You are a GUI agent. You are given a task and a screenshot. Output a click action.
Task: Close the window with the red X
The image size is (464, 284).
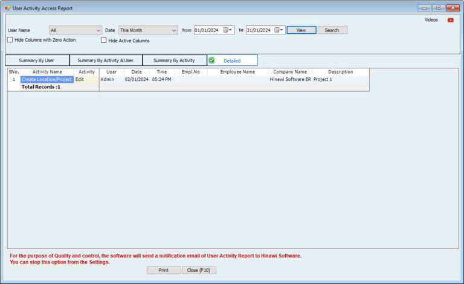pos(453,8)
